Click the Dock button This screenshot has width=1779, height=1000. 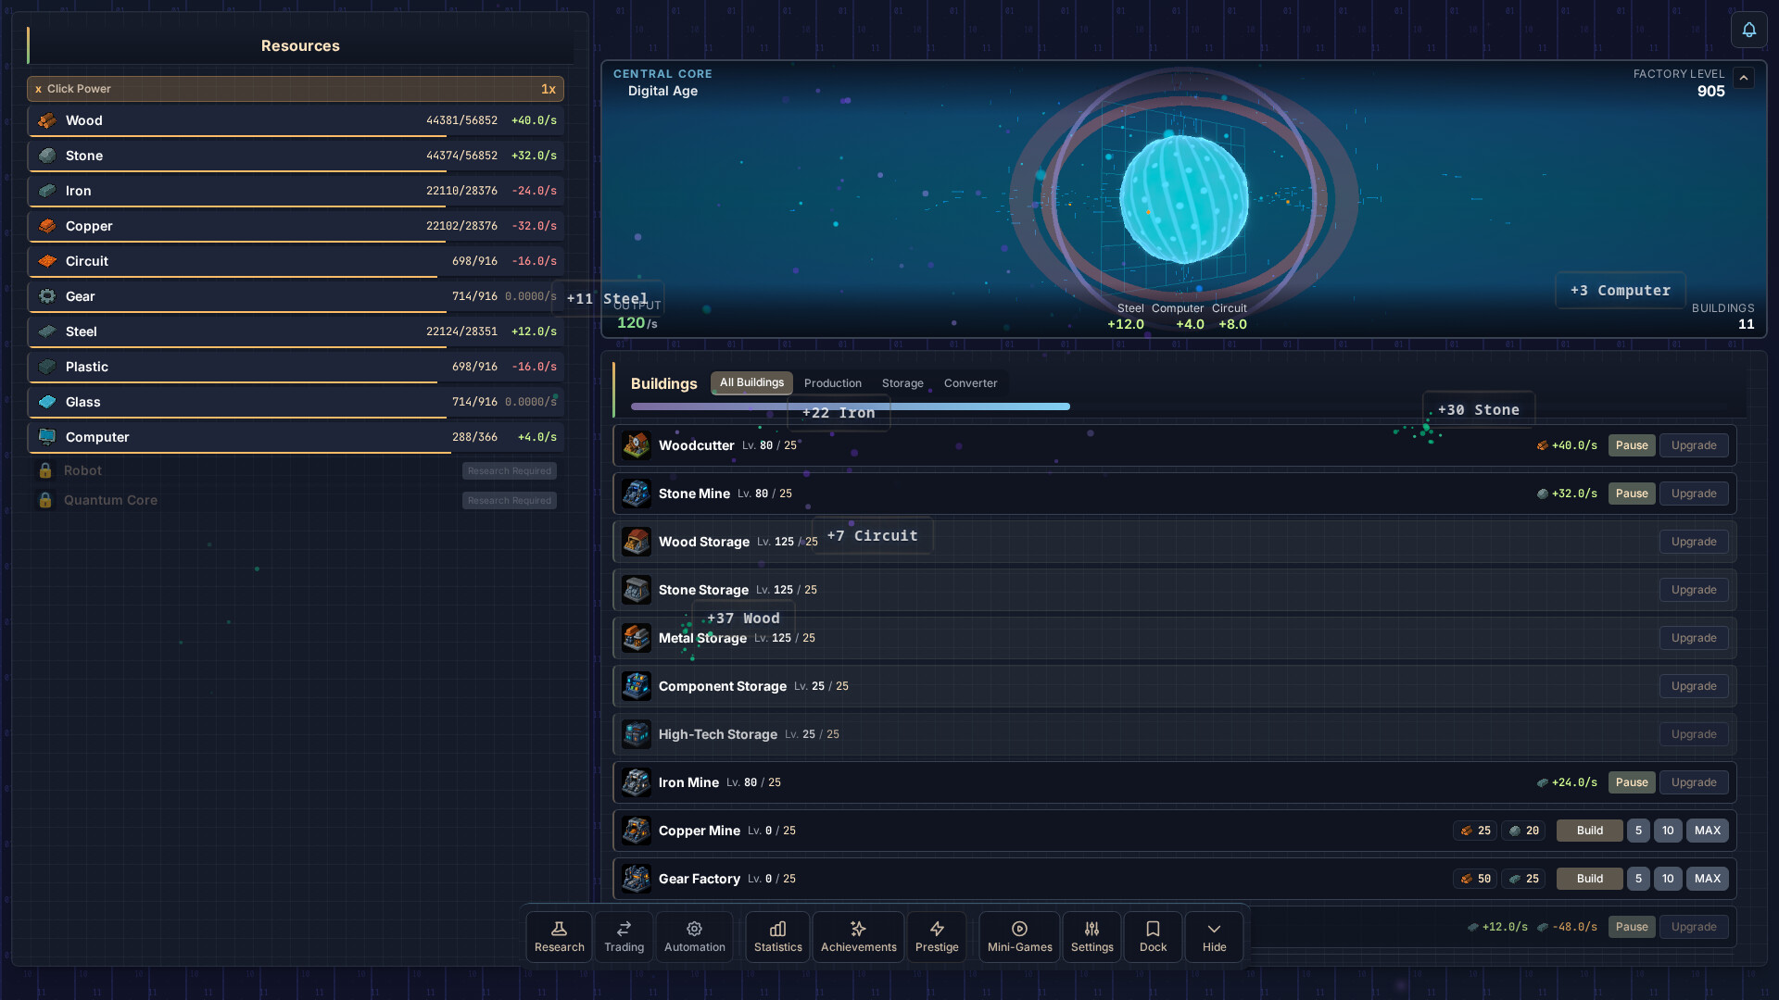click(x=1154, y=937)
